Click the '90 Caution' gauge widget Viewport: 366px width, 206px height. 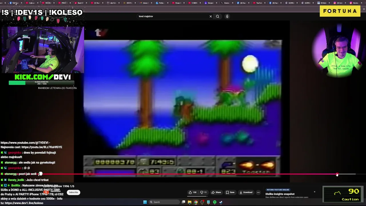(x=343, y=194)
